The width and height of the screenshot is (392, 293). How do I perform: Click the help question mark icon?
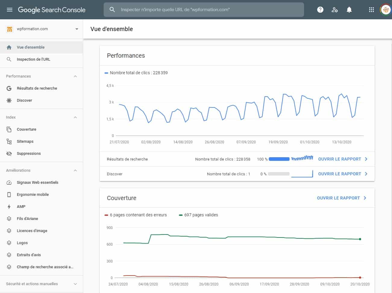pyautogui.click(x=320, y=9)
